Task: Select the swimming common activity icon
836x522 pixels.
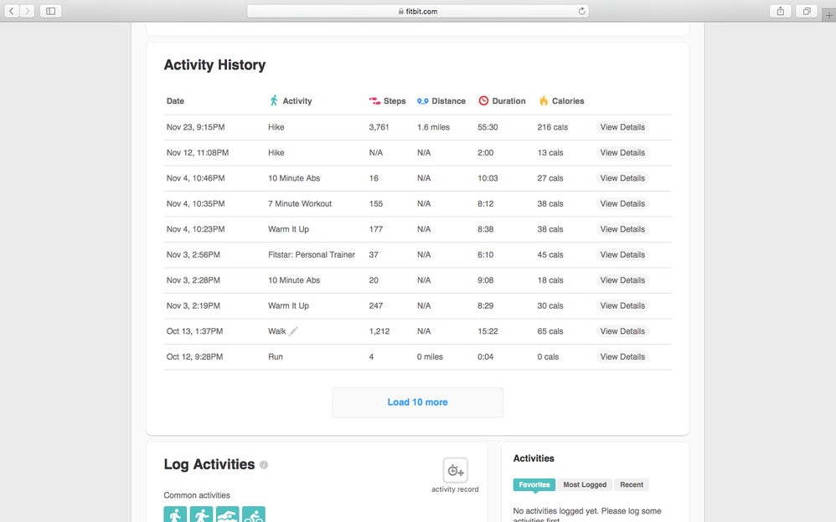Action: tap(228, 514)
